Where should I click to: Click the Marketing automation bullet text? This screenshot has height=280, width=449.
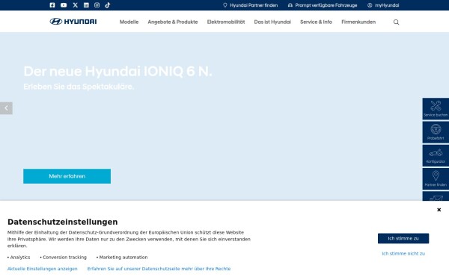pyautogui.click(x=123, y=257)
